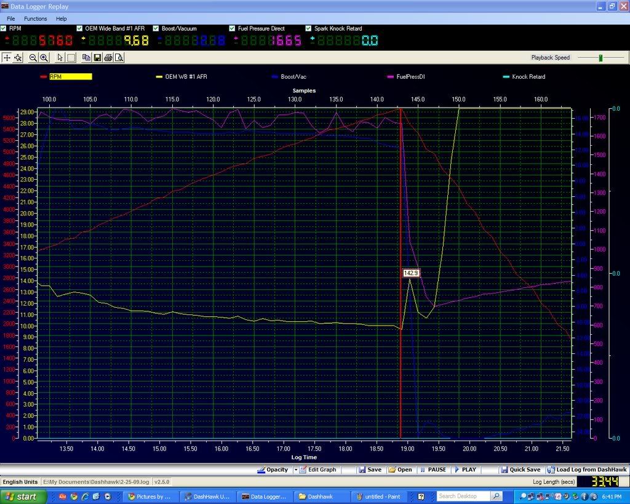This screenshot has height=504, width=630.
Task: Select the arrow pointer cursor tool
Action: 60,57
